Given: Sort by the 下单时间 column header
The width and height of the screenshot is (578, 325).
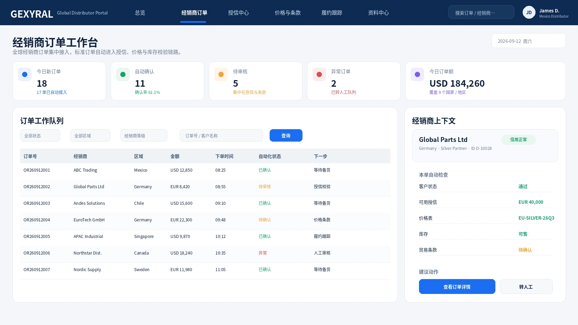Looking at the screenshot, I should (x=224, y=156).
